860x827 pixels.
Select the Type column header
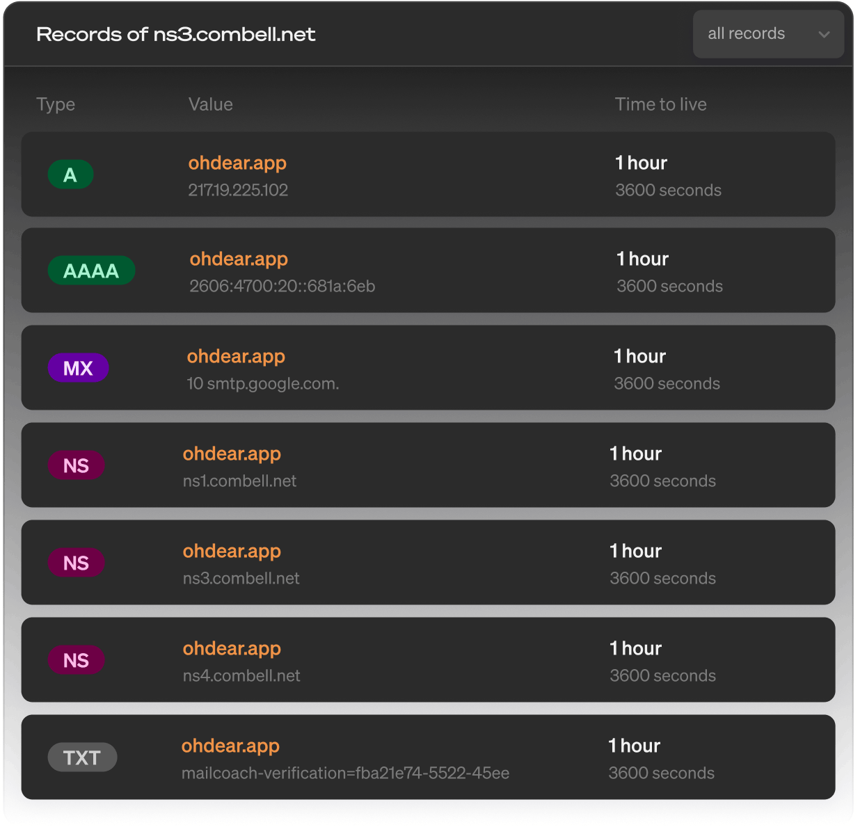pyautogui.click(x=56, y=104)
